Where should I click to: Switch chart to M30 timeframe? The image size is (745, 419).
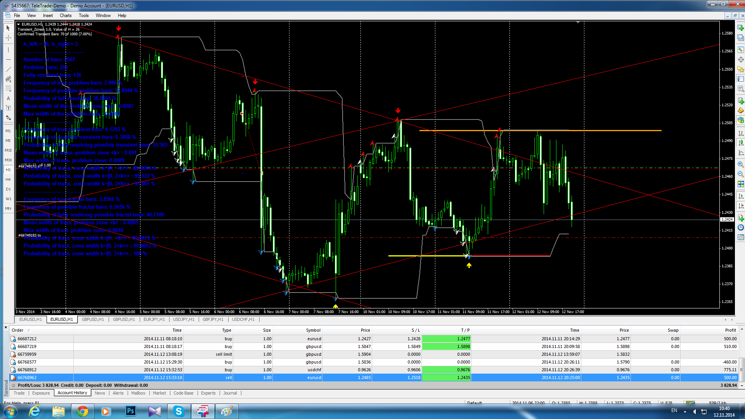click(8, 160)
